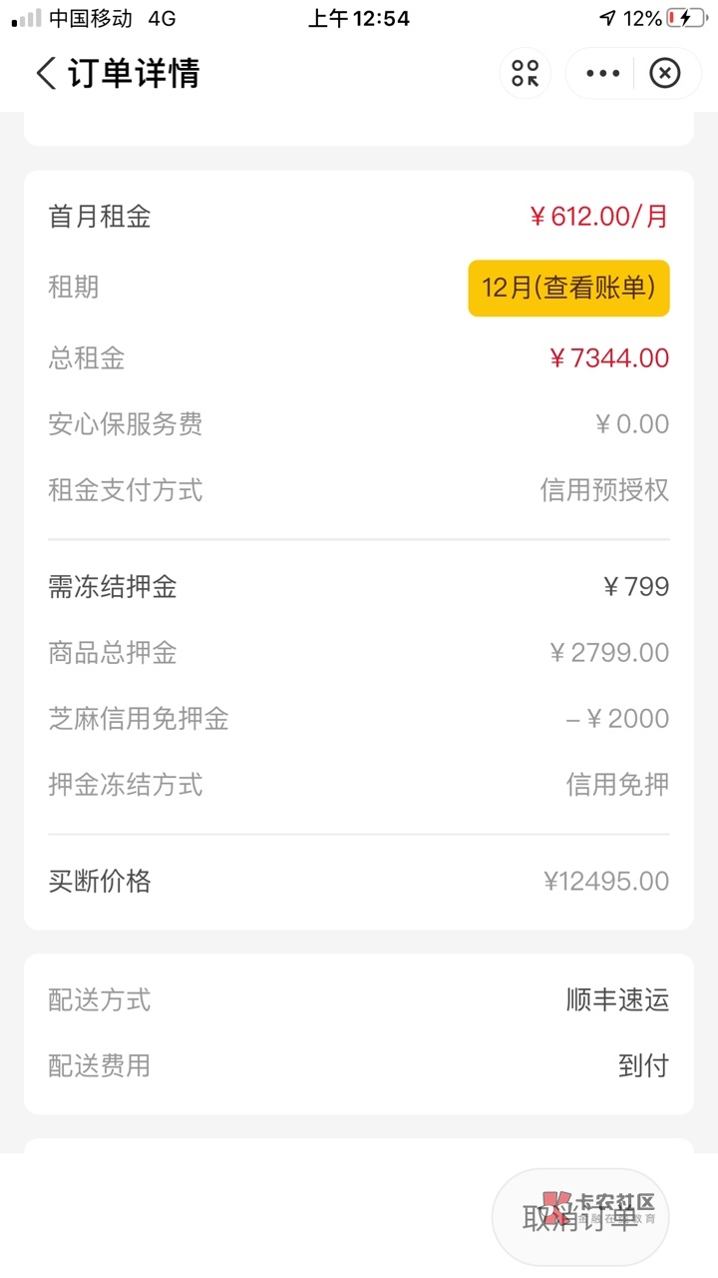Tap the 信用免押 deposit freeze method
Image resolution: width=718 pixels, height=1278 pixels.
point(617,785)
